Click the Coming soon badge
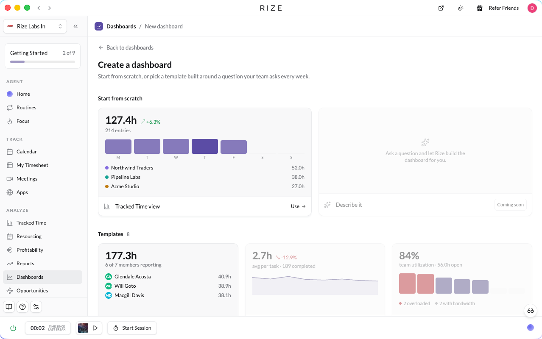This screenshot has width=542, height=339. (511, 205)
